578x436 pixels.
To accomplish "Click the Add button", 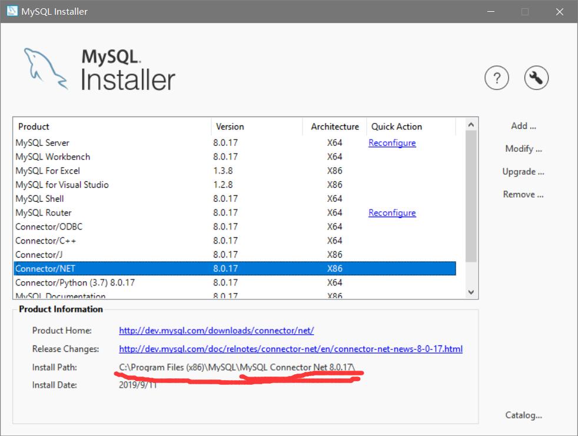I will [523, 125].
